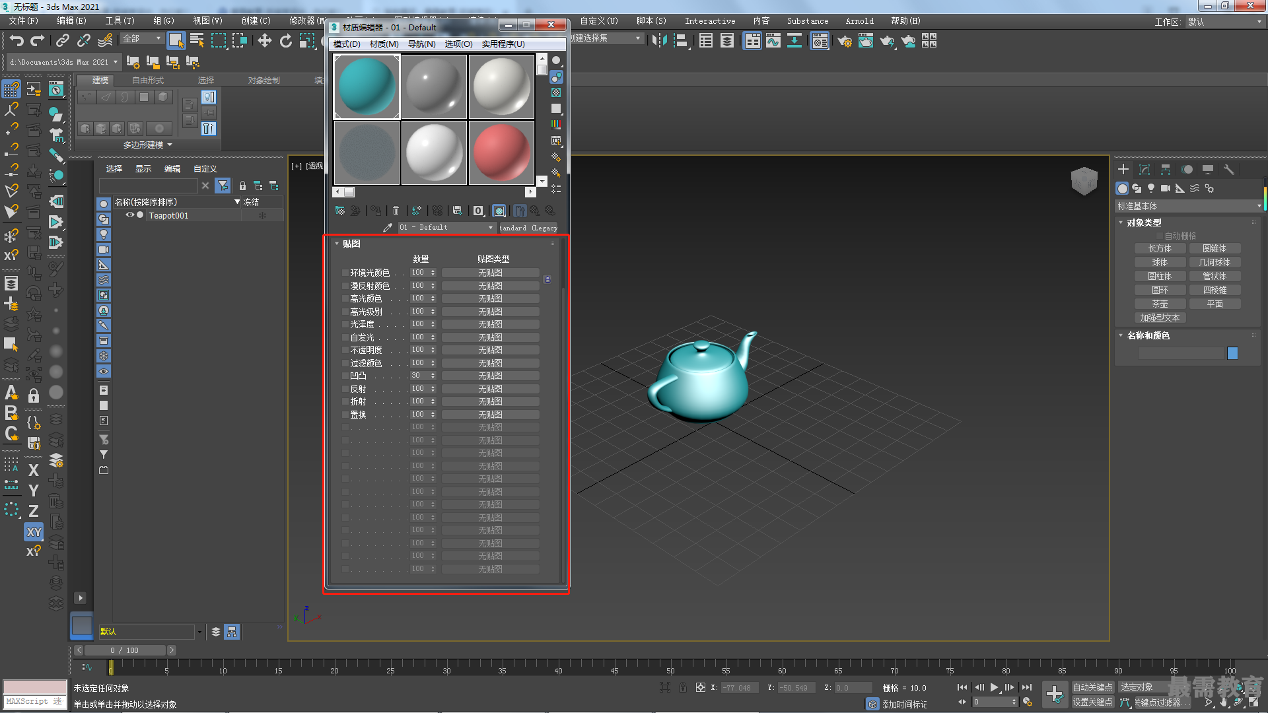This screenshot has width=1268, height=713.
Task: Click Reset Map/Material trash icon
Action: pos(396,211)
